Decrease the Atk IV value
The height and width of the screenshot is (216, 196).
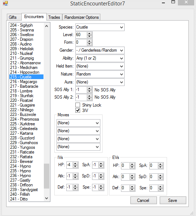75,178
